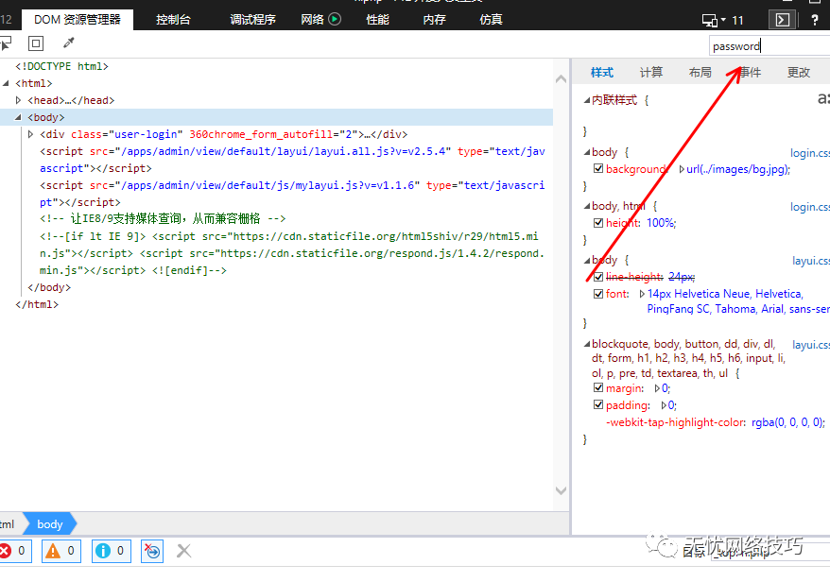Image resolution: width=830 pixels, height=582 pixels.
Task: Show errors count in console bar
Action: coord(14,551)
